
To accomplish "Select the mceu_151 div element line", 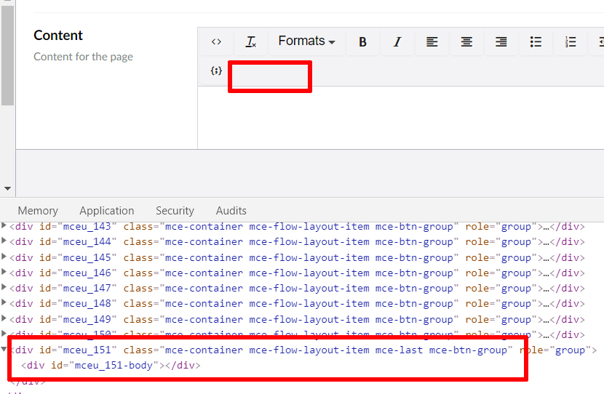I will tap(303, 350).
